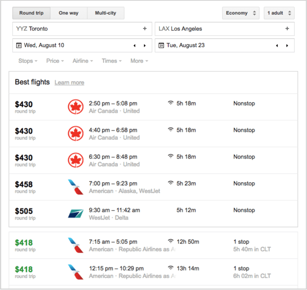307x290 pixels.
Task: Open the Economy cabin class dropdown
Action: pos(241,13)
